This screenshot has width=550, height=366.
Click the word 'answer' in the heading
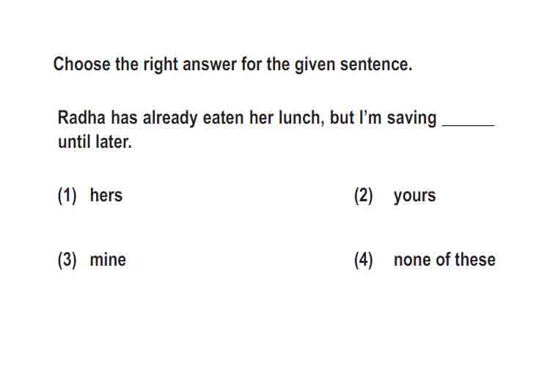[x=210, y=65]
